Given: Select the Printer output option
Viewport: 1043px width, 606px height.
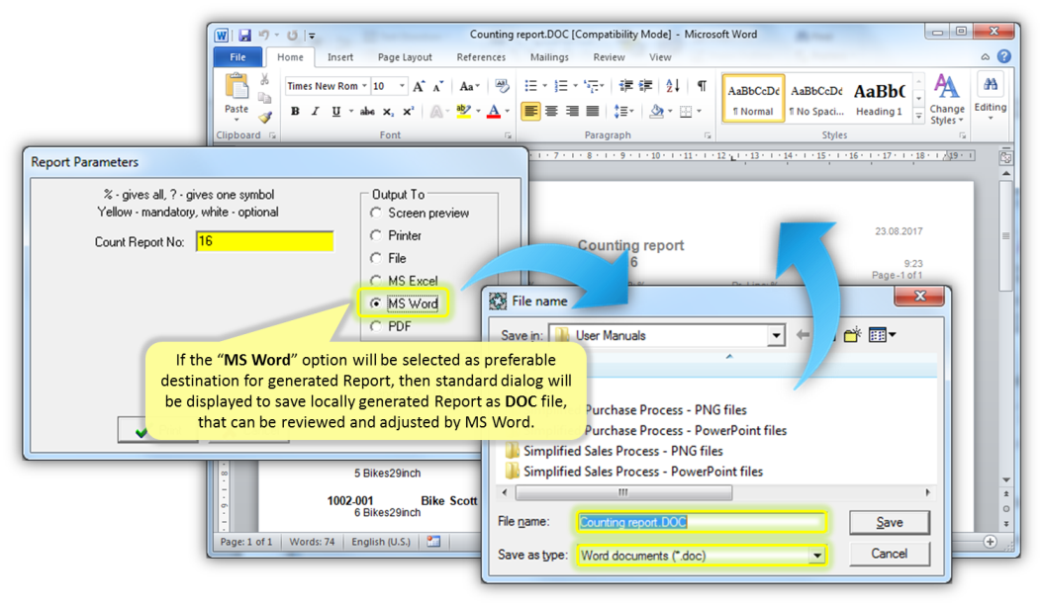Looking at the screenshot, I should click(x=376, y=235).
